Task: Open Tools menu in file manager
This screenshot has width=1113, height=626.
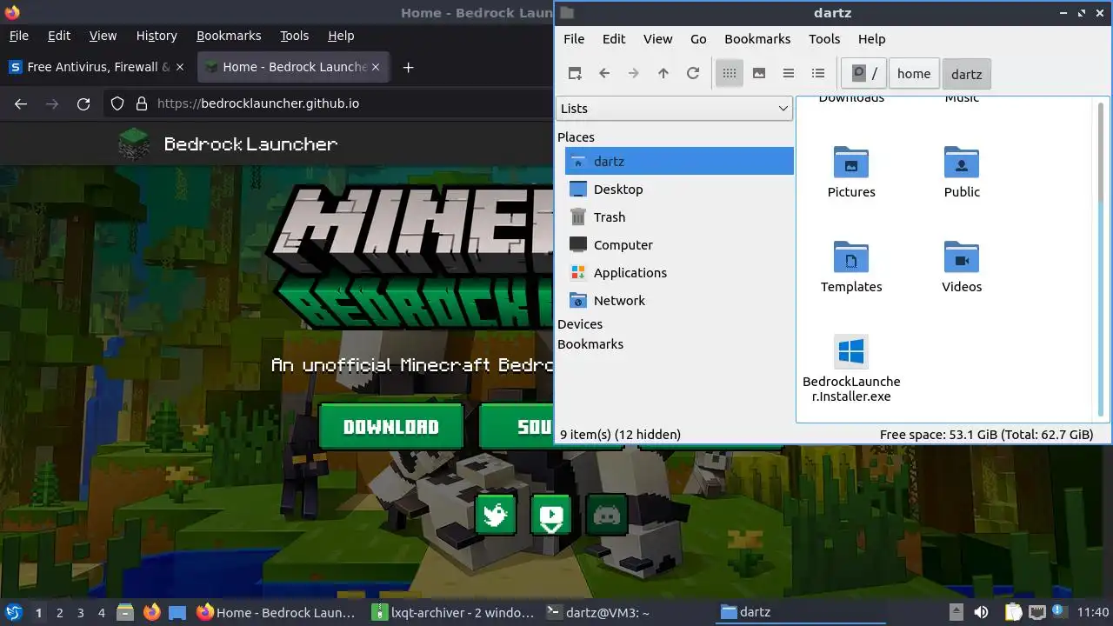Action: 824,38
